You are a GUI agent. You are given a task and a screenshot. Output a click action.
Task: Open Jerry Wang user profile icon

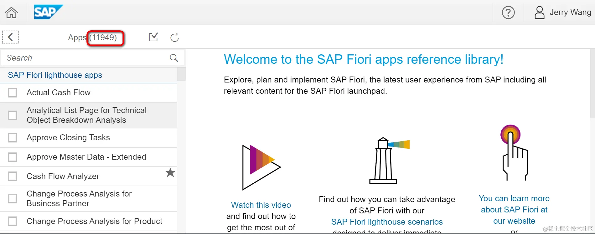click(539, 12)
